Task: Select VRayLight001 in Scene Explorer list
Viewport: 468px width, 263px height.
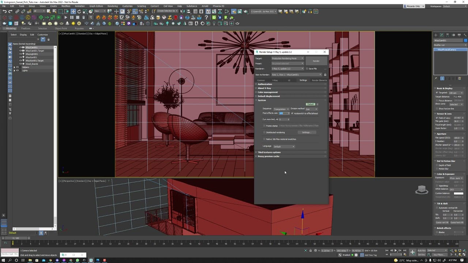Action: coord(31,54)
